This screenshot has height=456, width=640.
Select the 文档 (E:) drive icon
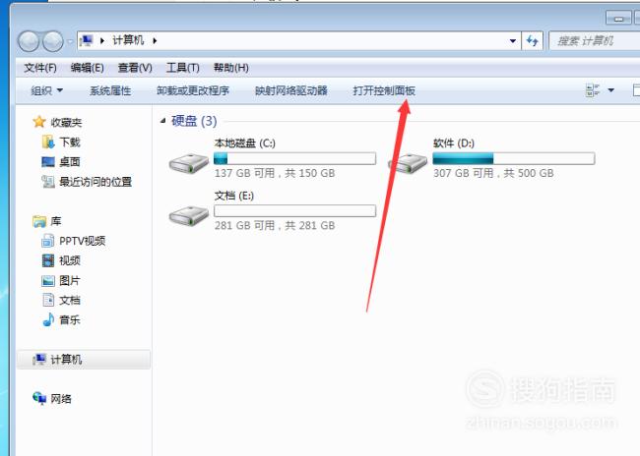coord(189,215)
